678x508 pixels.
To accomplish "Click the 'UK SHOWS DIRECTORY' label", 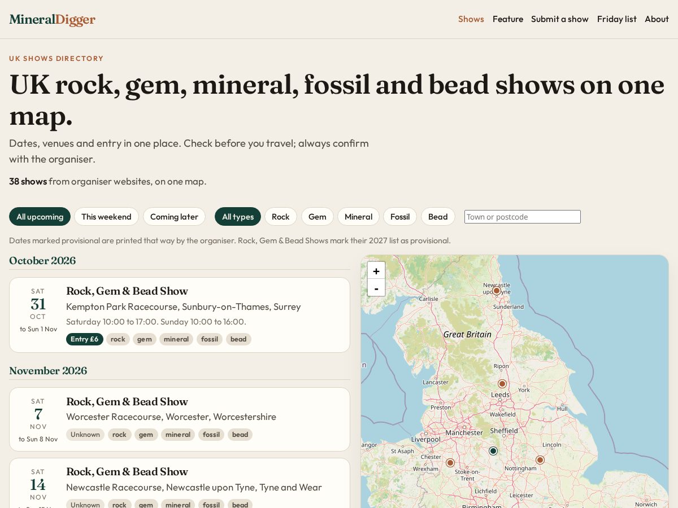I will coord(56,59).
